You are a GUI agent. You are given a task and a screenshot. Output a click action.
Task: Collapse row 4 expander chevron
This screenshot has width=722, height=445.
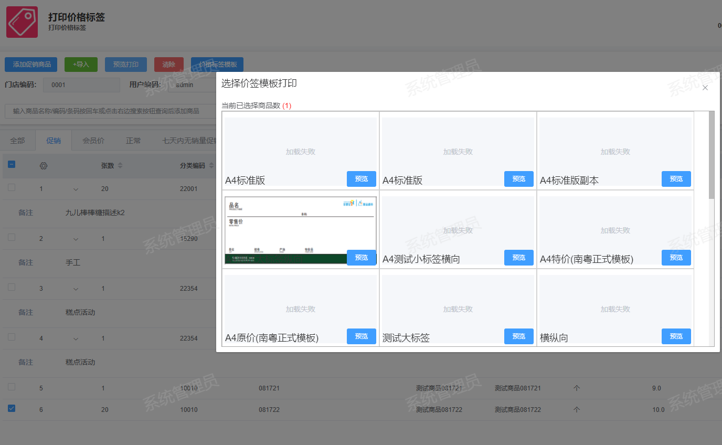point(76,338)
